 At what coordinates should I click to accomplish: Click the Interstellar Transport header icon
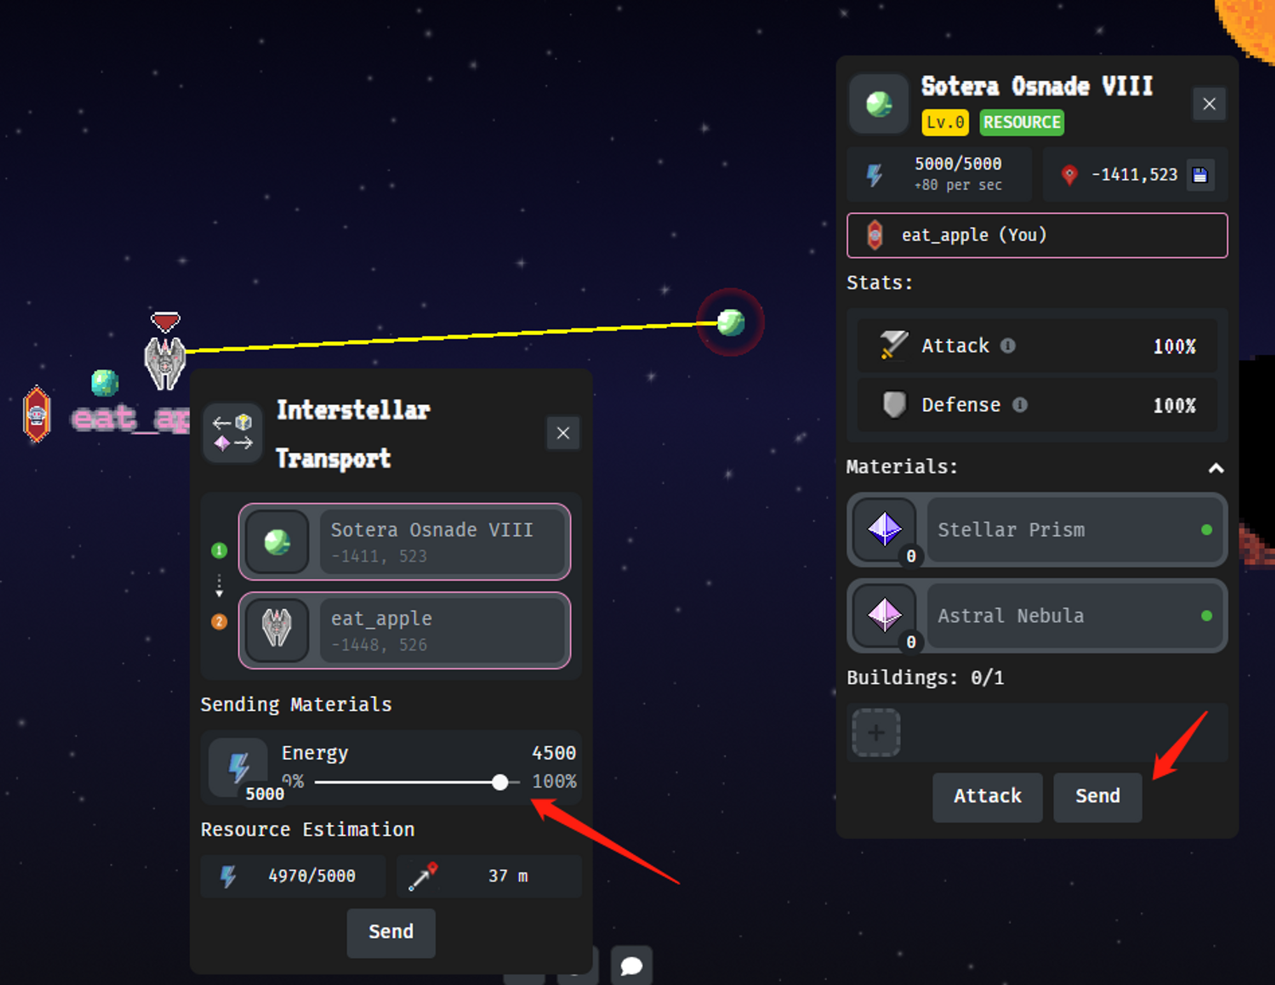pyautogui.click(x=233, y=433)
